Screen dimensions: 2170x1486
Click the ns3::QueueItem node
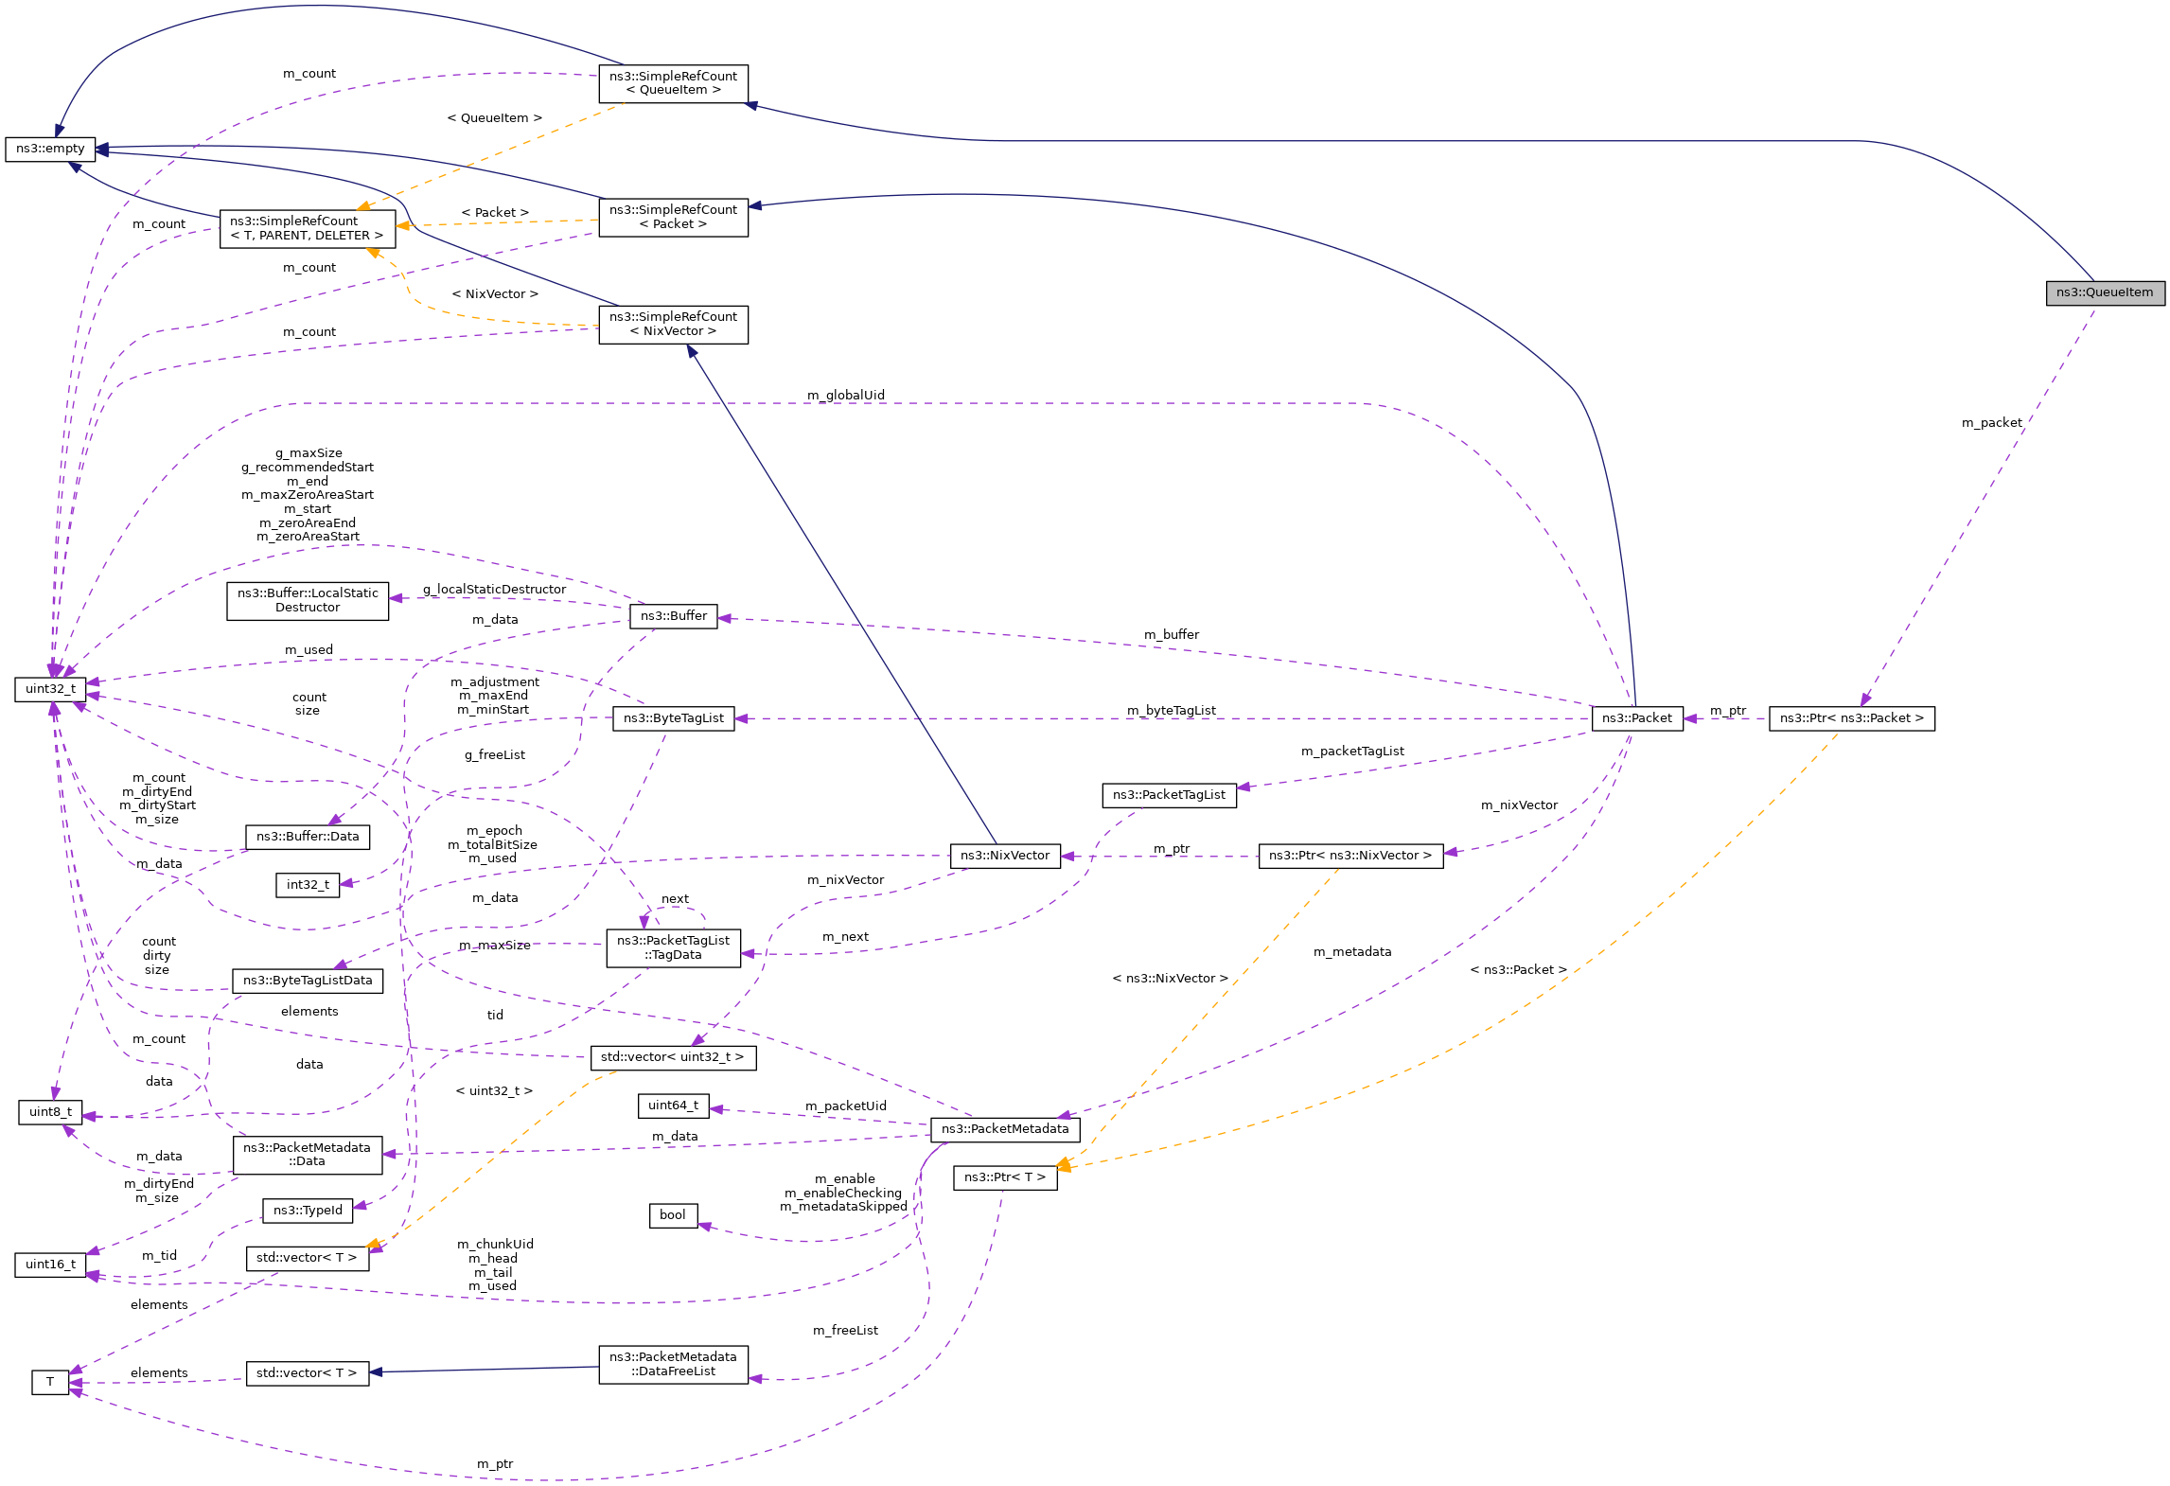point(2105,292)
